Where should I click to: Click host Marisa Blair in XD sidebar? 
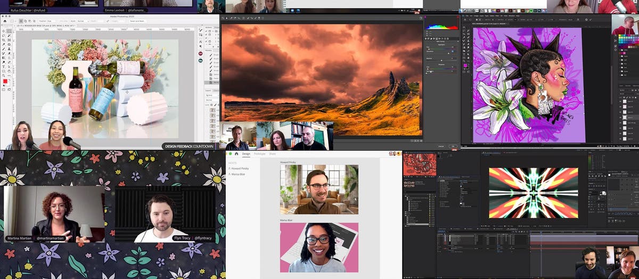237,174
